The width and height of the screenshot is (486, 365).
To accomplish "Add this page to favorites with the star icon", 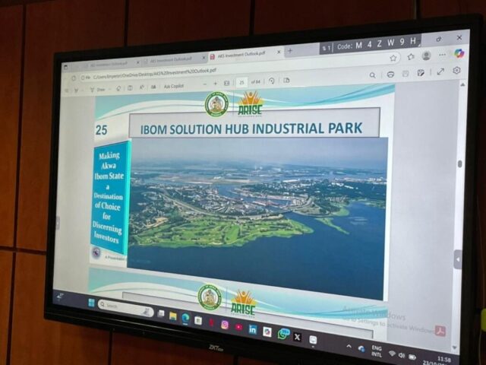I will (x=393, y=57).
